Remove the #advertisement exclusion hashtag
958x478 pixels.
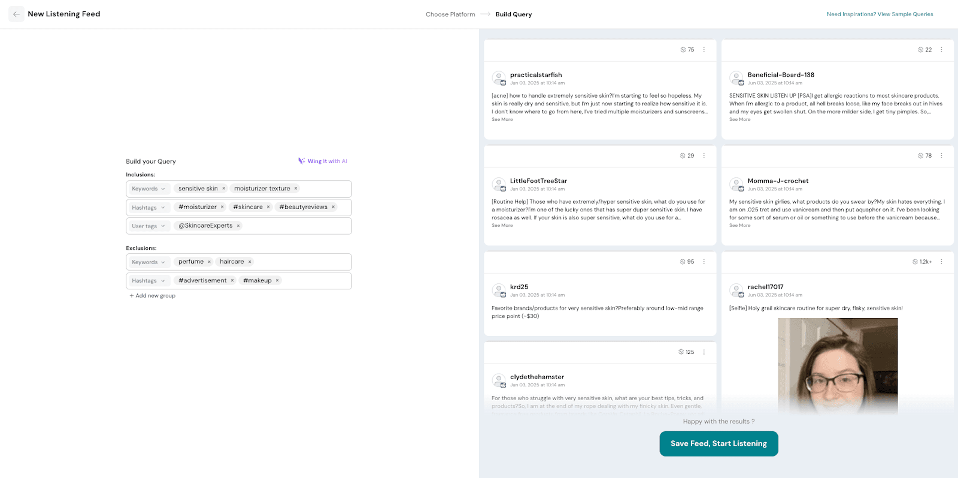pos(232,280)
